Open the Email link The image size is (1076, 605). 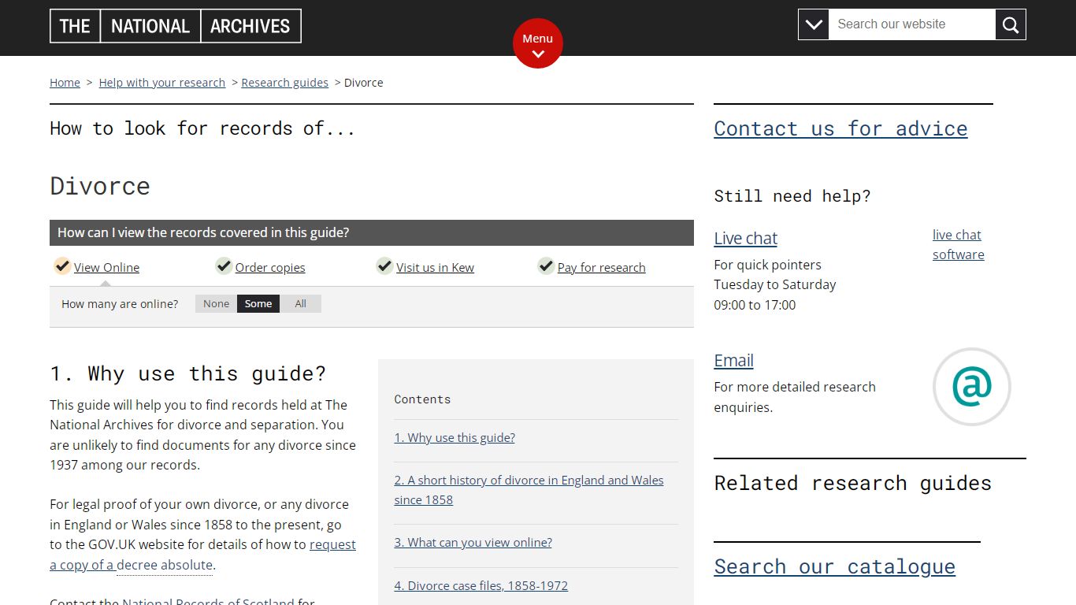[x=733, y=360]
